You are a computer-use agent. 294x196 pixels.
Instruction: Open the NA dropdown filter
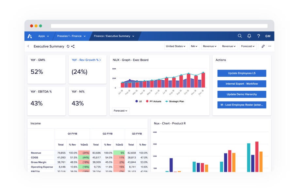194,46
